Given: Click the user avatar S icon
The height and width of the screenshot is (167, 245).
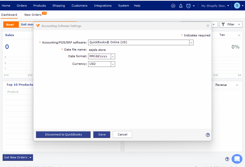Looking at the screenshot, I should [237, 6].
